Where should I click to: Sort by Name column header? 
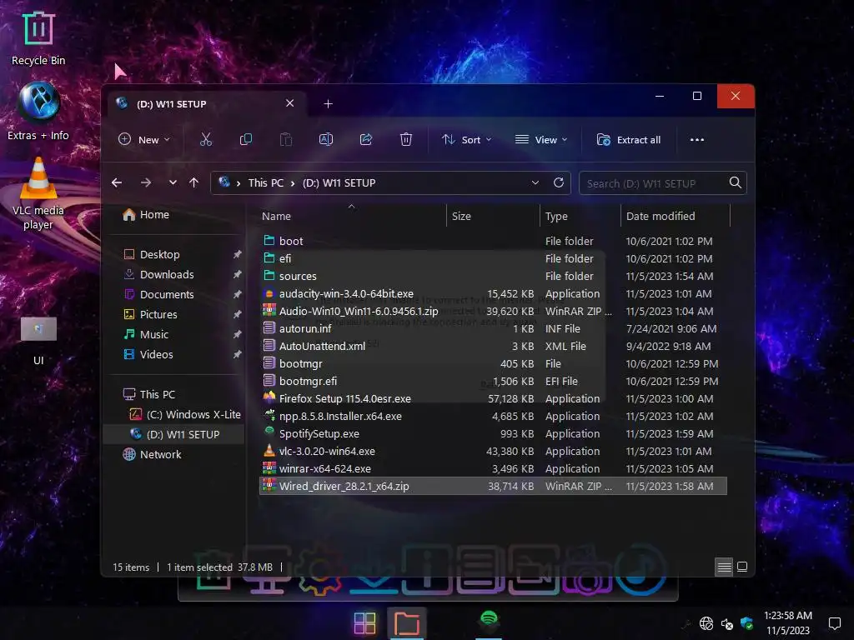click(276, 216)
